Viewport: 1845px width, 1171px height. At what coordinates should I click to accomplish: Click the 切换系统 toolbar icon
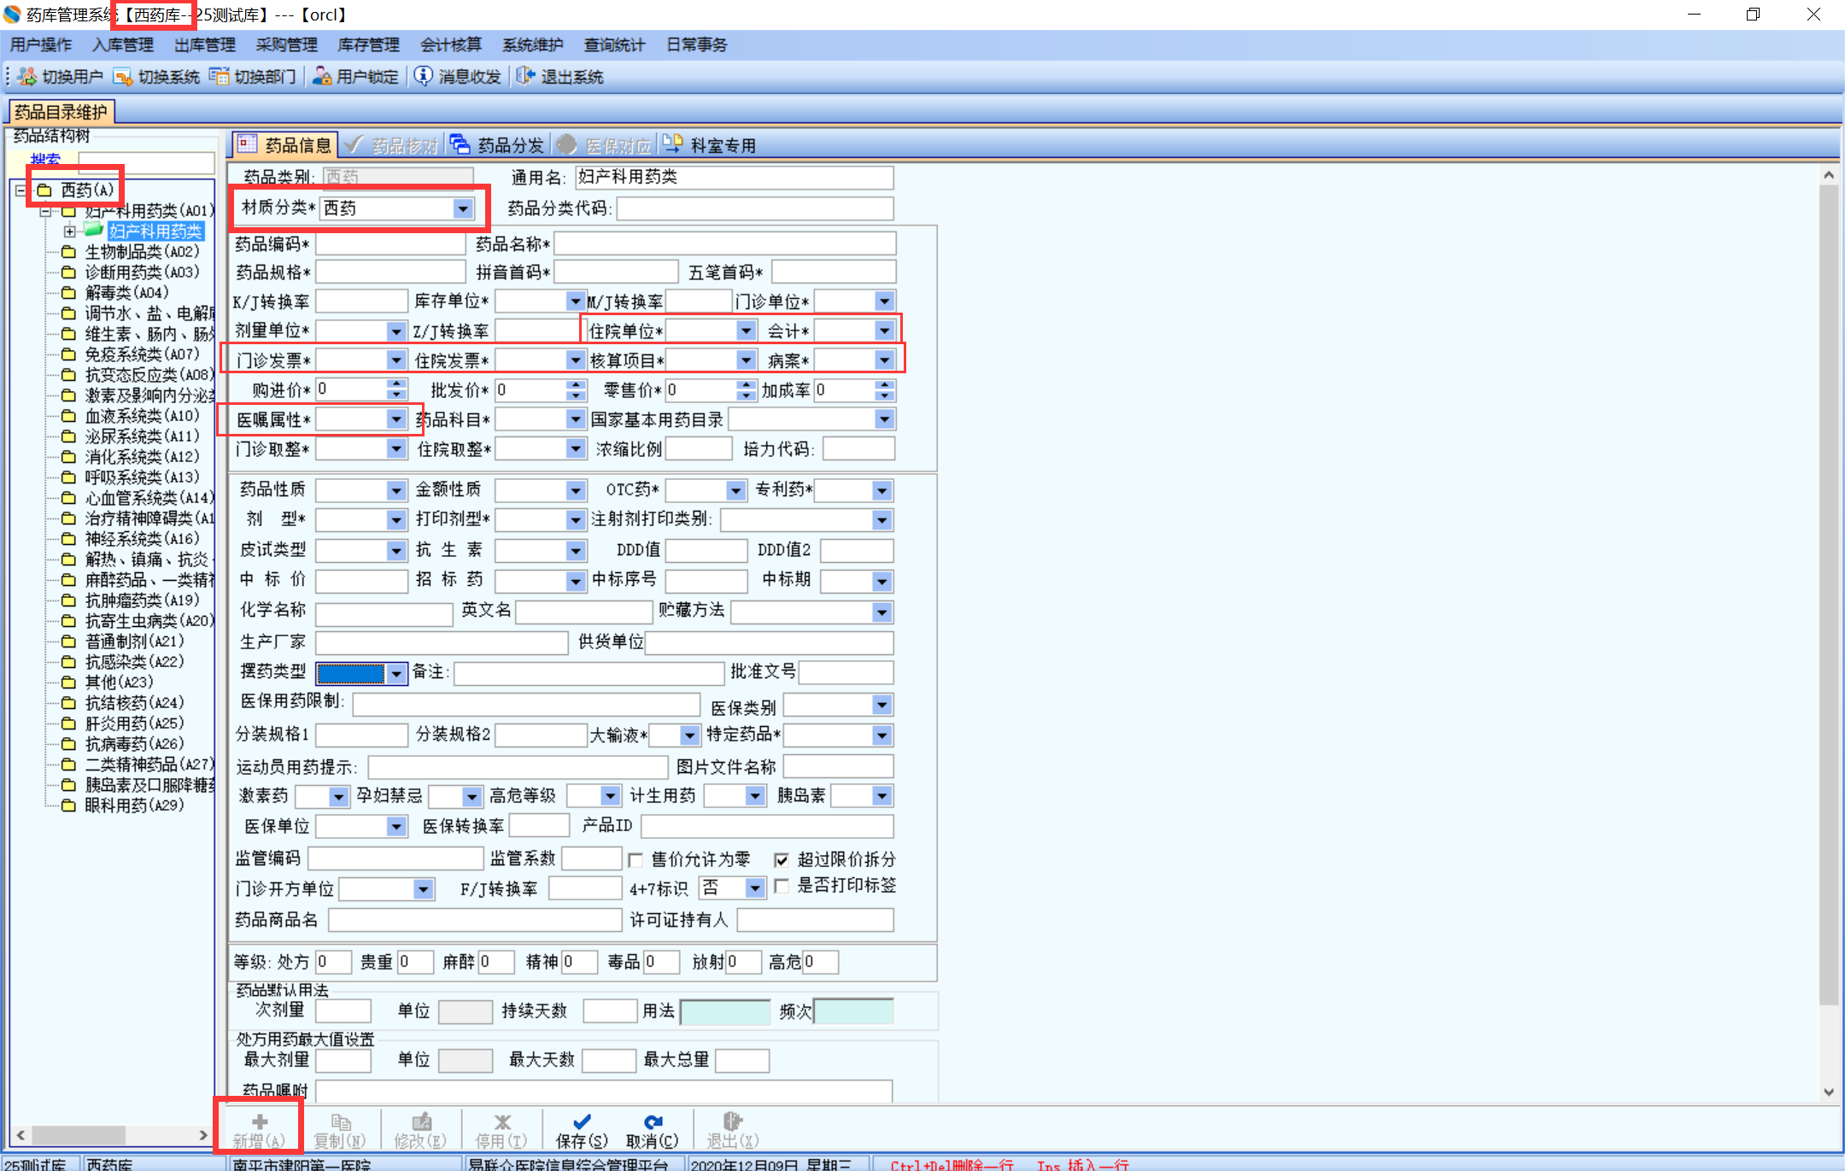123,77
